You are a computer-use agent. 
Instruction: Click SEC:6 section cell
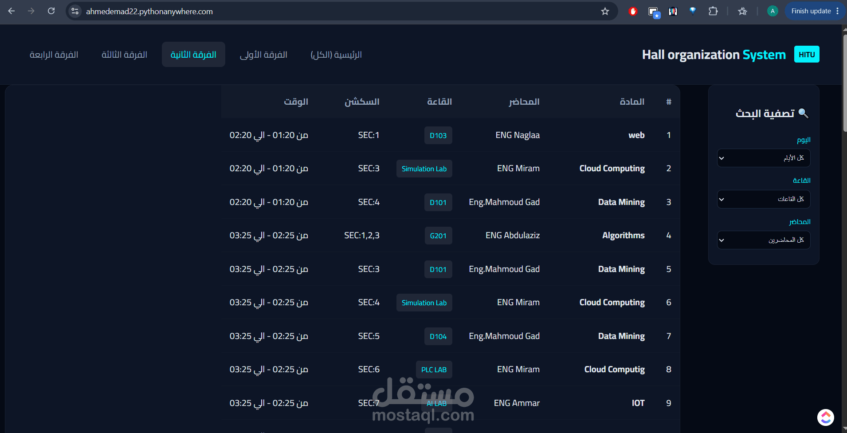coord(369,369)
